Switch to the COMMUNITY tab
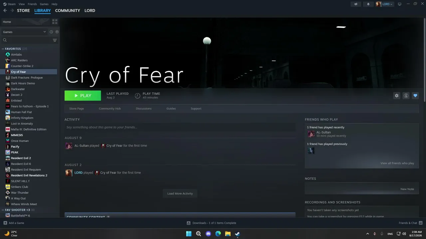This screenshot has height=239, width=426. coord(68,11)
